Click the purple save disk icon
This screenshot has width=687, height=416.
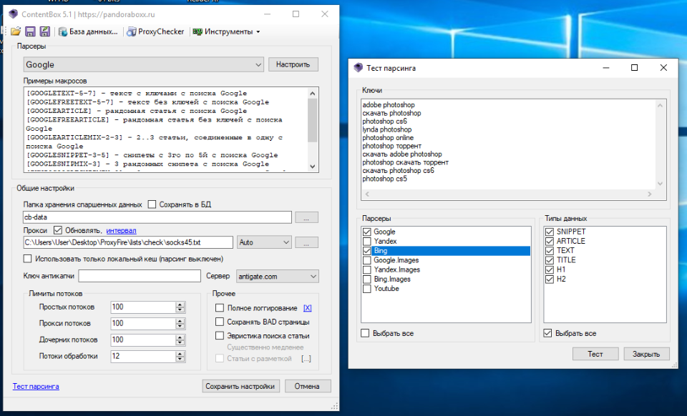(30, 31)
